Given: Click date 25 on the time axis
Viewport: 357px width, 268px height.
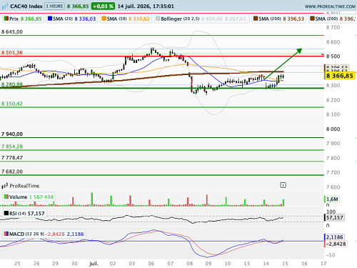Looking at the screenshot, I should [x=17, y=264].
